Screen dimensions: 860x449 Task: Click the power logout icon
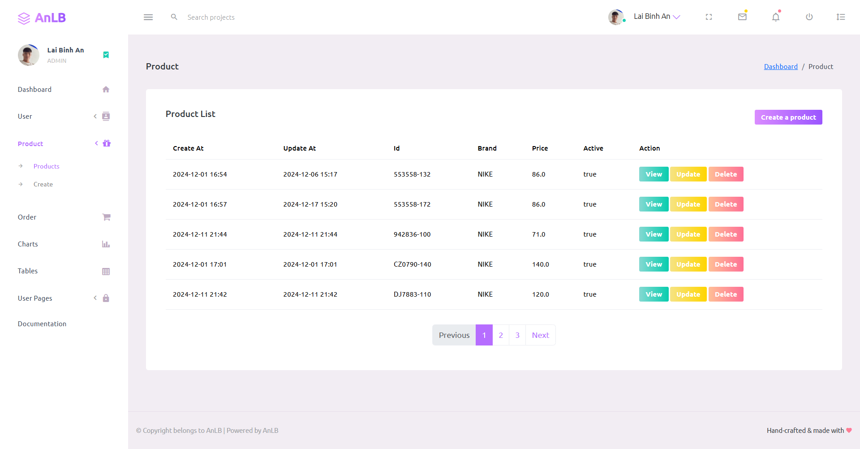809,17
